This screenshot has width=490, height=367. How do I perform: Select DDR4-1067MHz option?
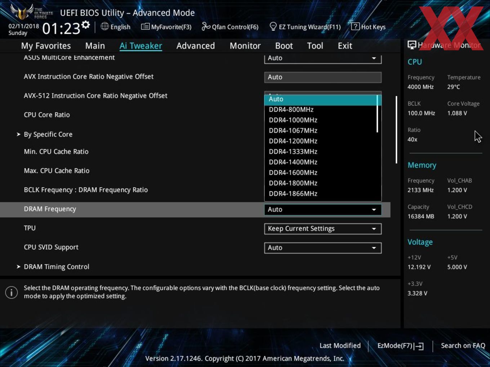[x=320, y=130]
